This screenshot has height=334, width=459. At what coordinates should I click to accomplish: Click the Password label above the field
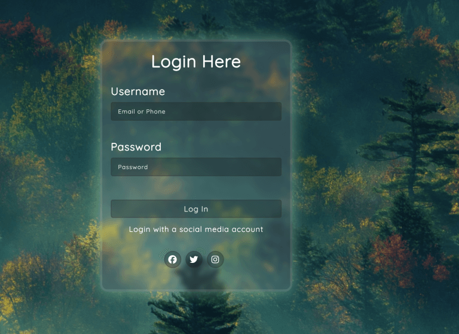coord(136,147)
